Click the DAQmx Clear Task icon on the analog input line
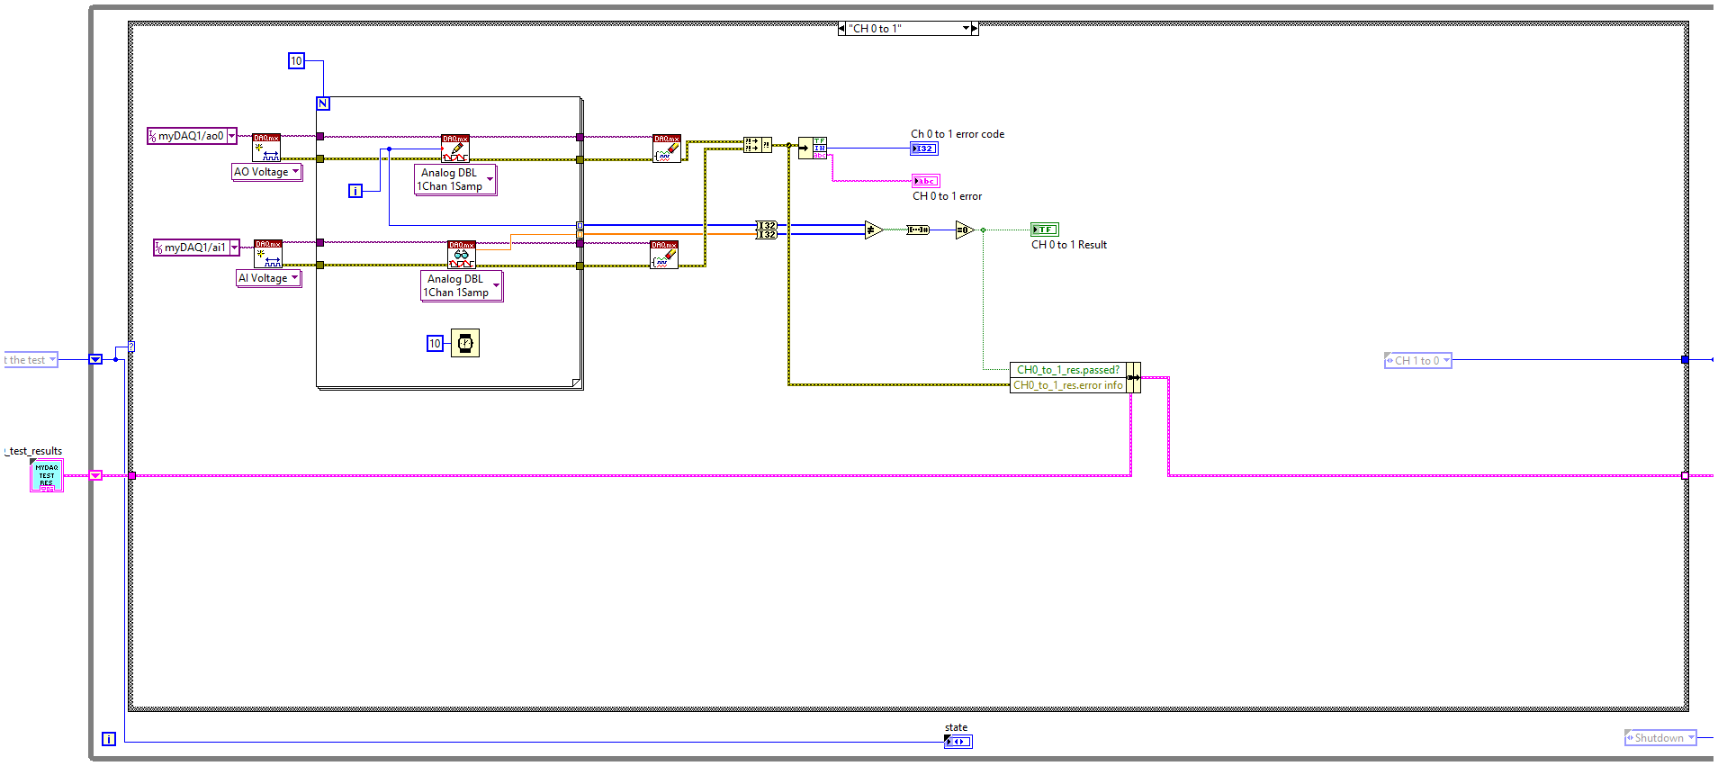The width and height of the screenshot is (1718, 766). tap(664, 255)
